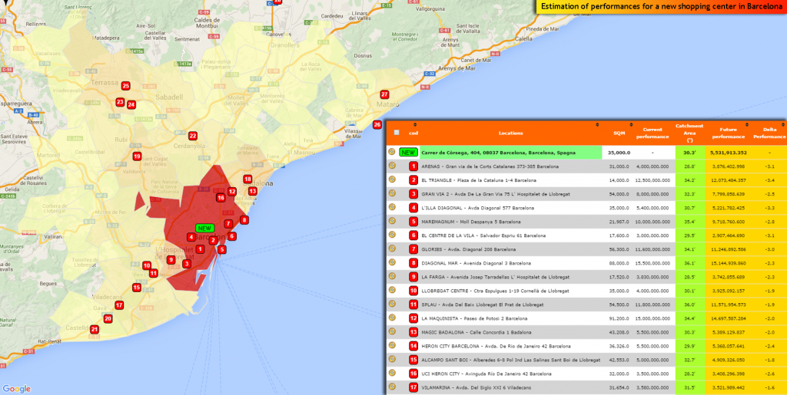The image size is (787, 395).
Task: Click the locate icon in the Carrer de Còrsega row
Action: coord(392,150)
